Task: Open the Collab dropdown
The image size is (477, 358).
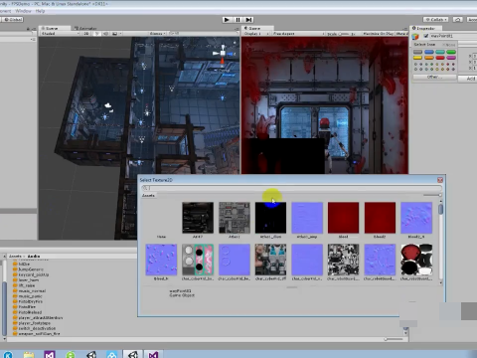Action: (x=436, y=20)
